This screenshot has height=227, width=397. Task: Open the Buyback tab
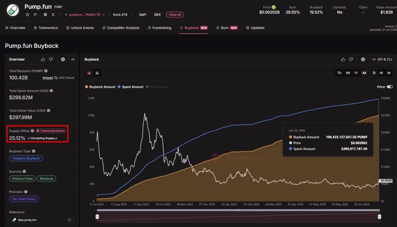point(194,28)
